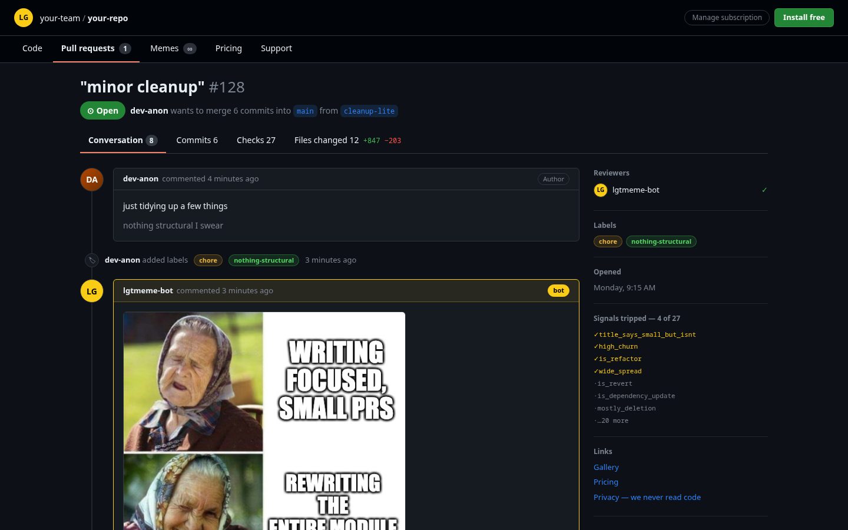Click dev-anon in the first comment header
Image resolution: width=848 pixels, height=530 pixels.
click(x=141, y=178)
